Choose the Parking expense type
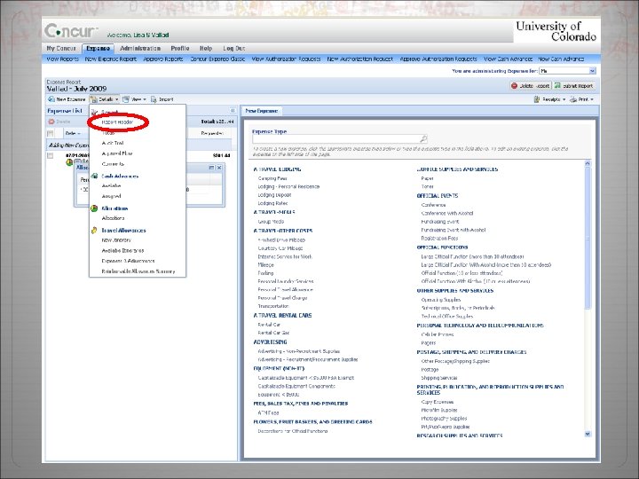 coord(265,273)
